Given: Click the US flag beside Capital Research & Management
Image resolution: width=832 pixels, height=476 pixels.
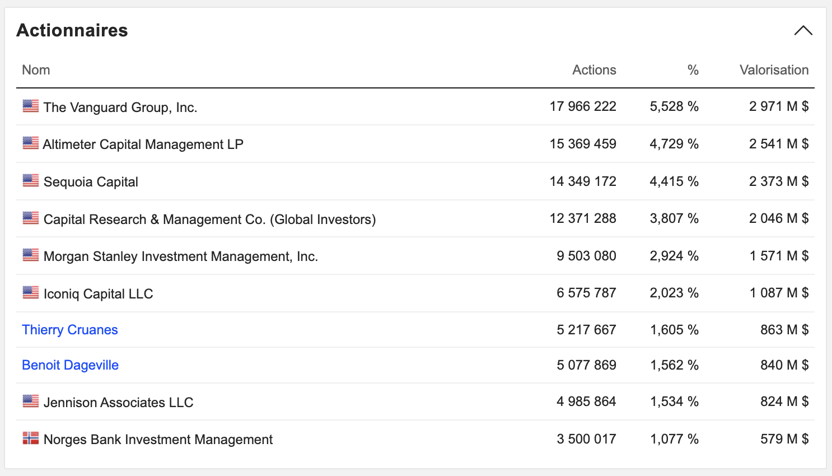Looking at the screenshot, I should [31, 218].
